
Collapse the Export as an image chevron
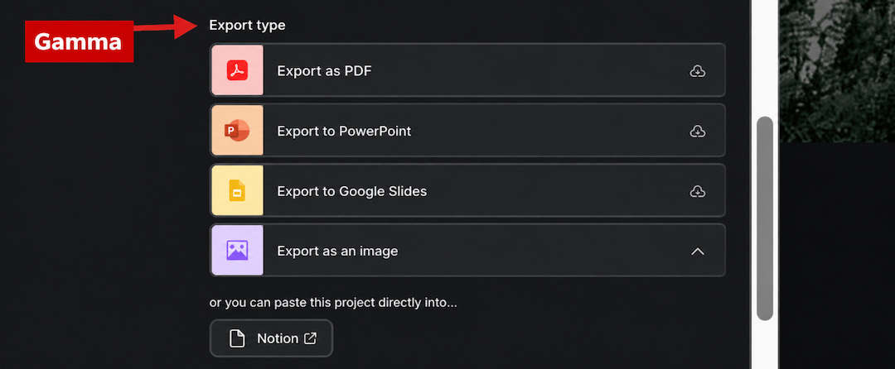click(x=698, y=252)
